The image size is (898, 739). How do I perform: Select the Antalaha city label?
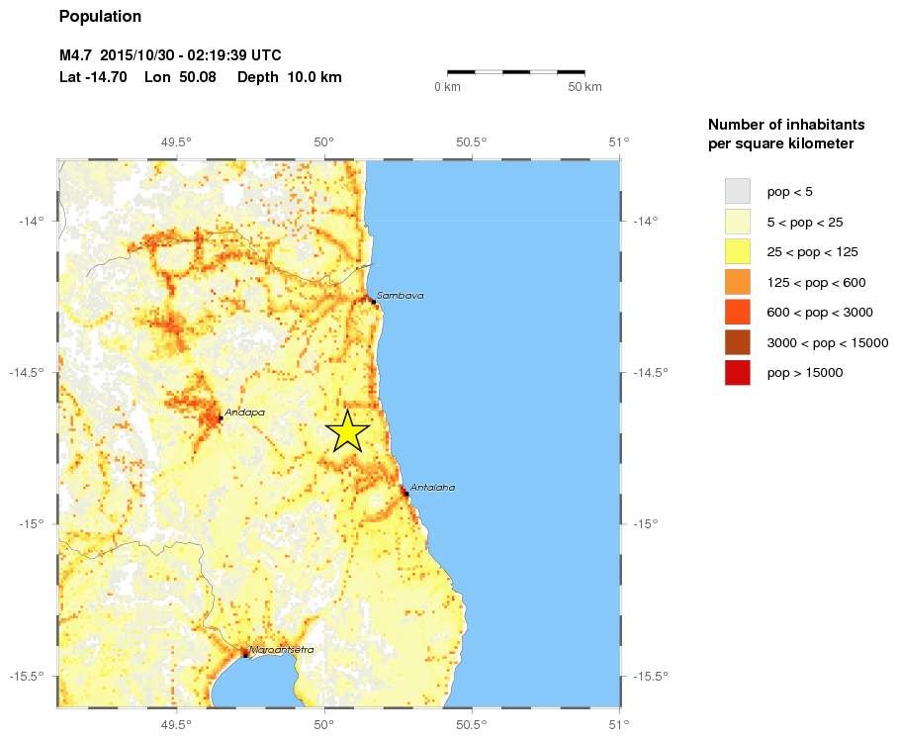pos(432,488)
